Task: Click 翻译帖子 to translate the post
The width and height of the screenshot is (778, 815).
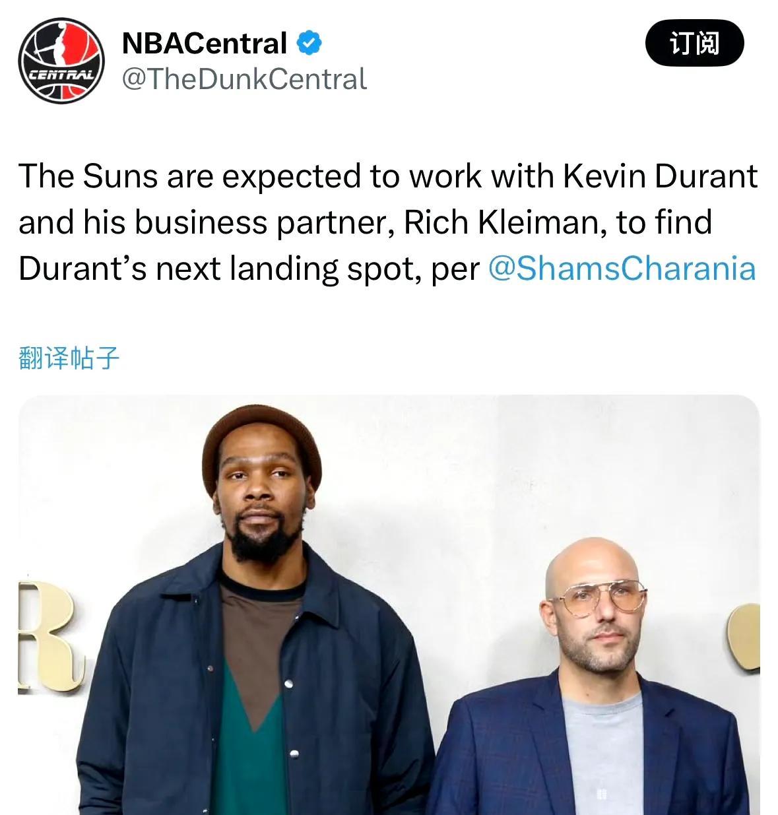Action: (x=69, y=358)
